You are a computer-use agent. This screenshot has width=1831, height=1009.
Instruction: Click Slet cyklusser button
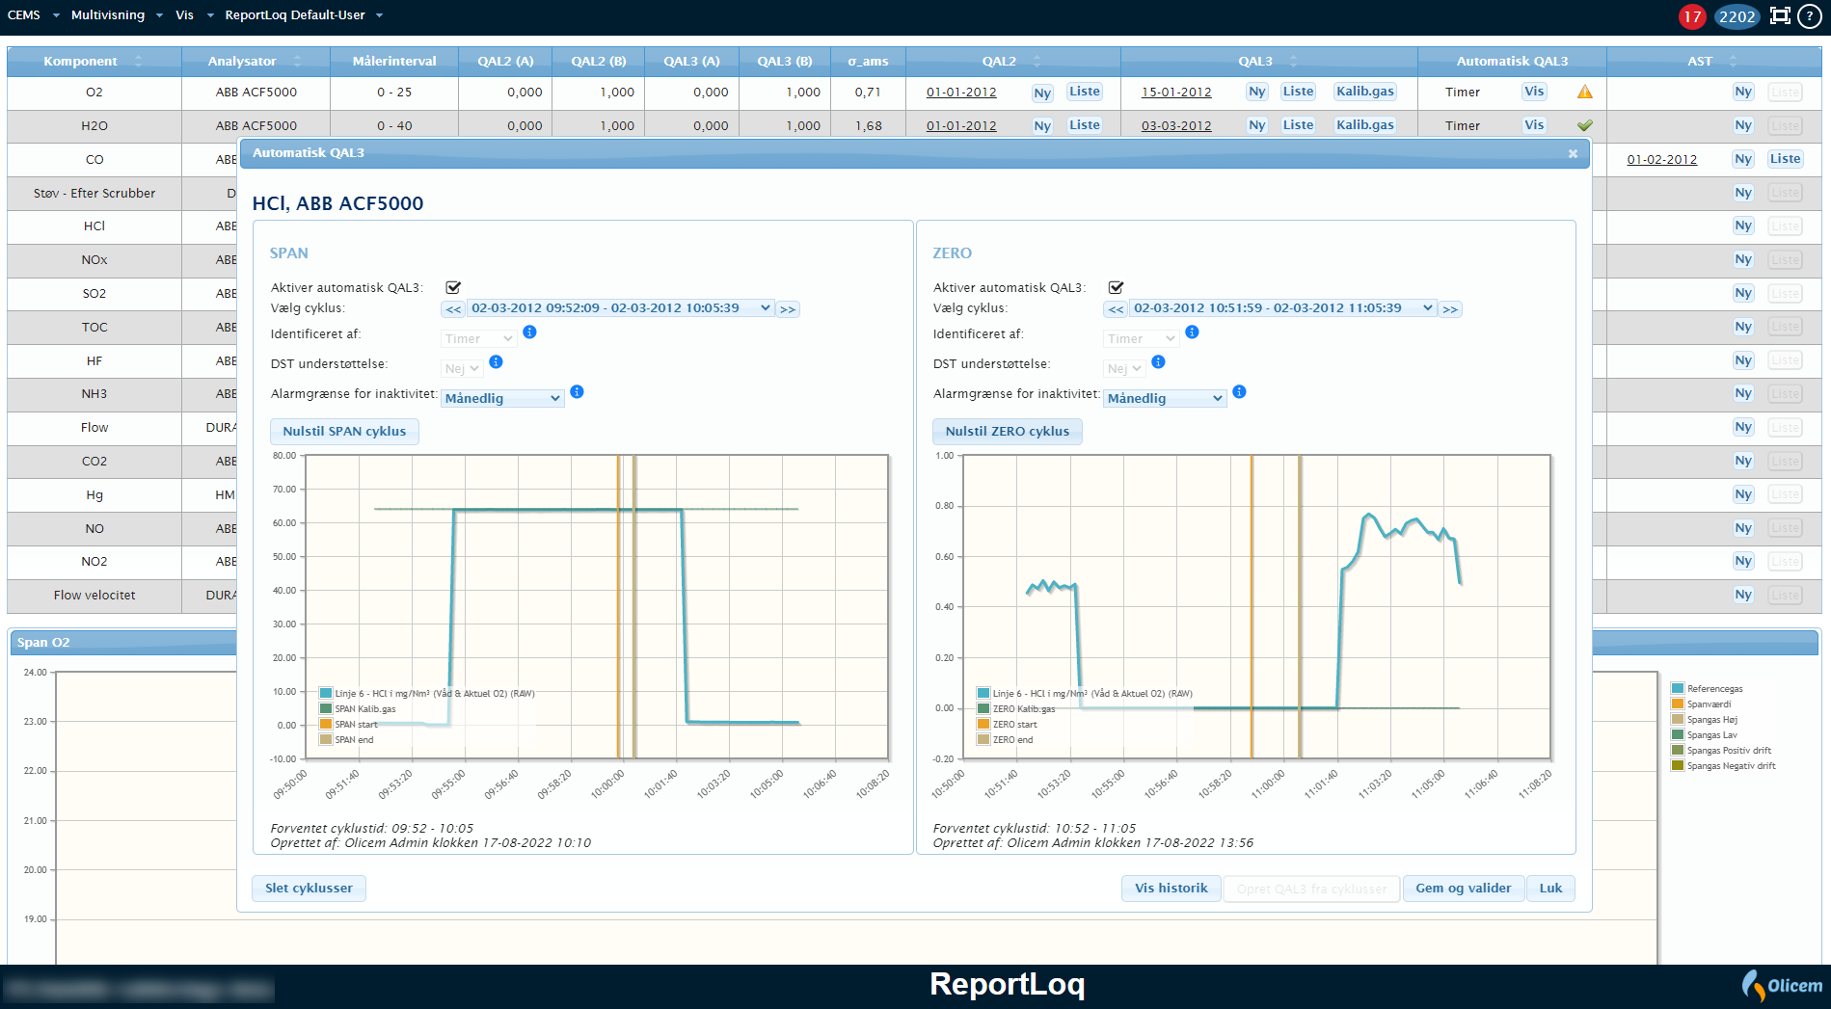[309, 889]
